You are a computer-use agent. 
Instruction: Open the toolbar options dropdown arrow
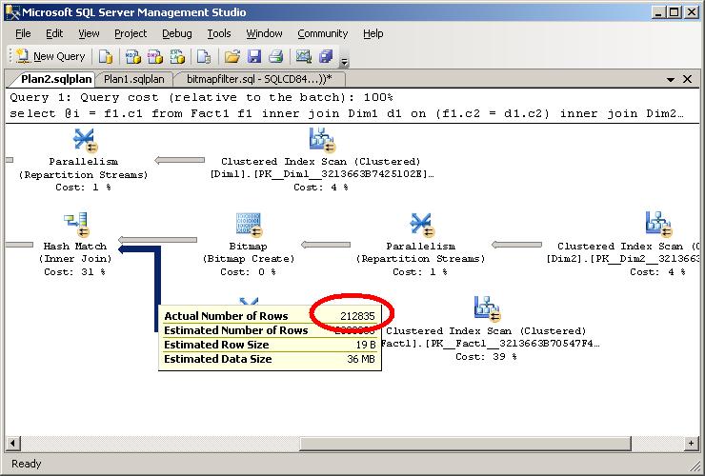pos(345,62)
